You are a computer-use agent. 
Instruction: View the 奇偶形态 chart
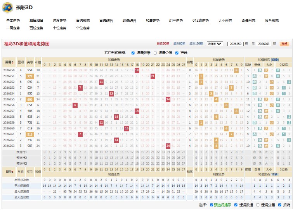tap(248, 21)
